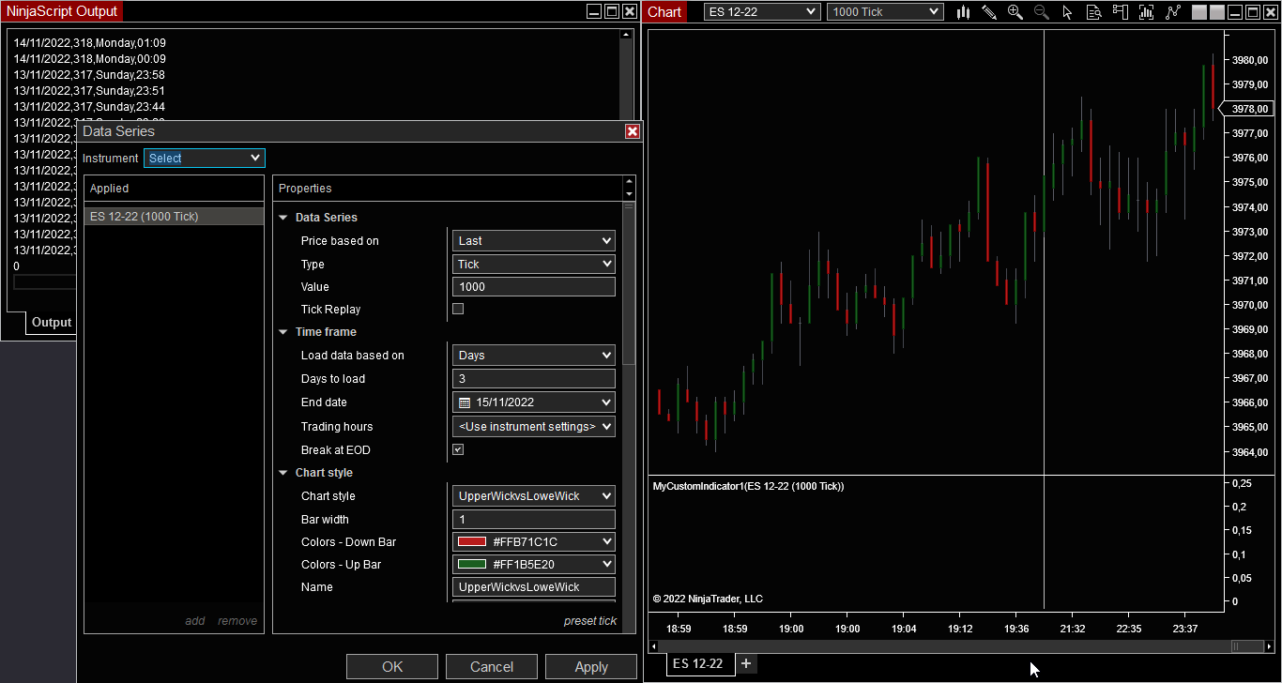Open the 1000 Tick interval selector in chart
1282x683 pixels.
tap(885, 12)
